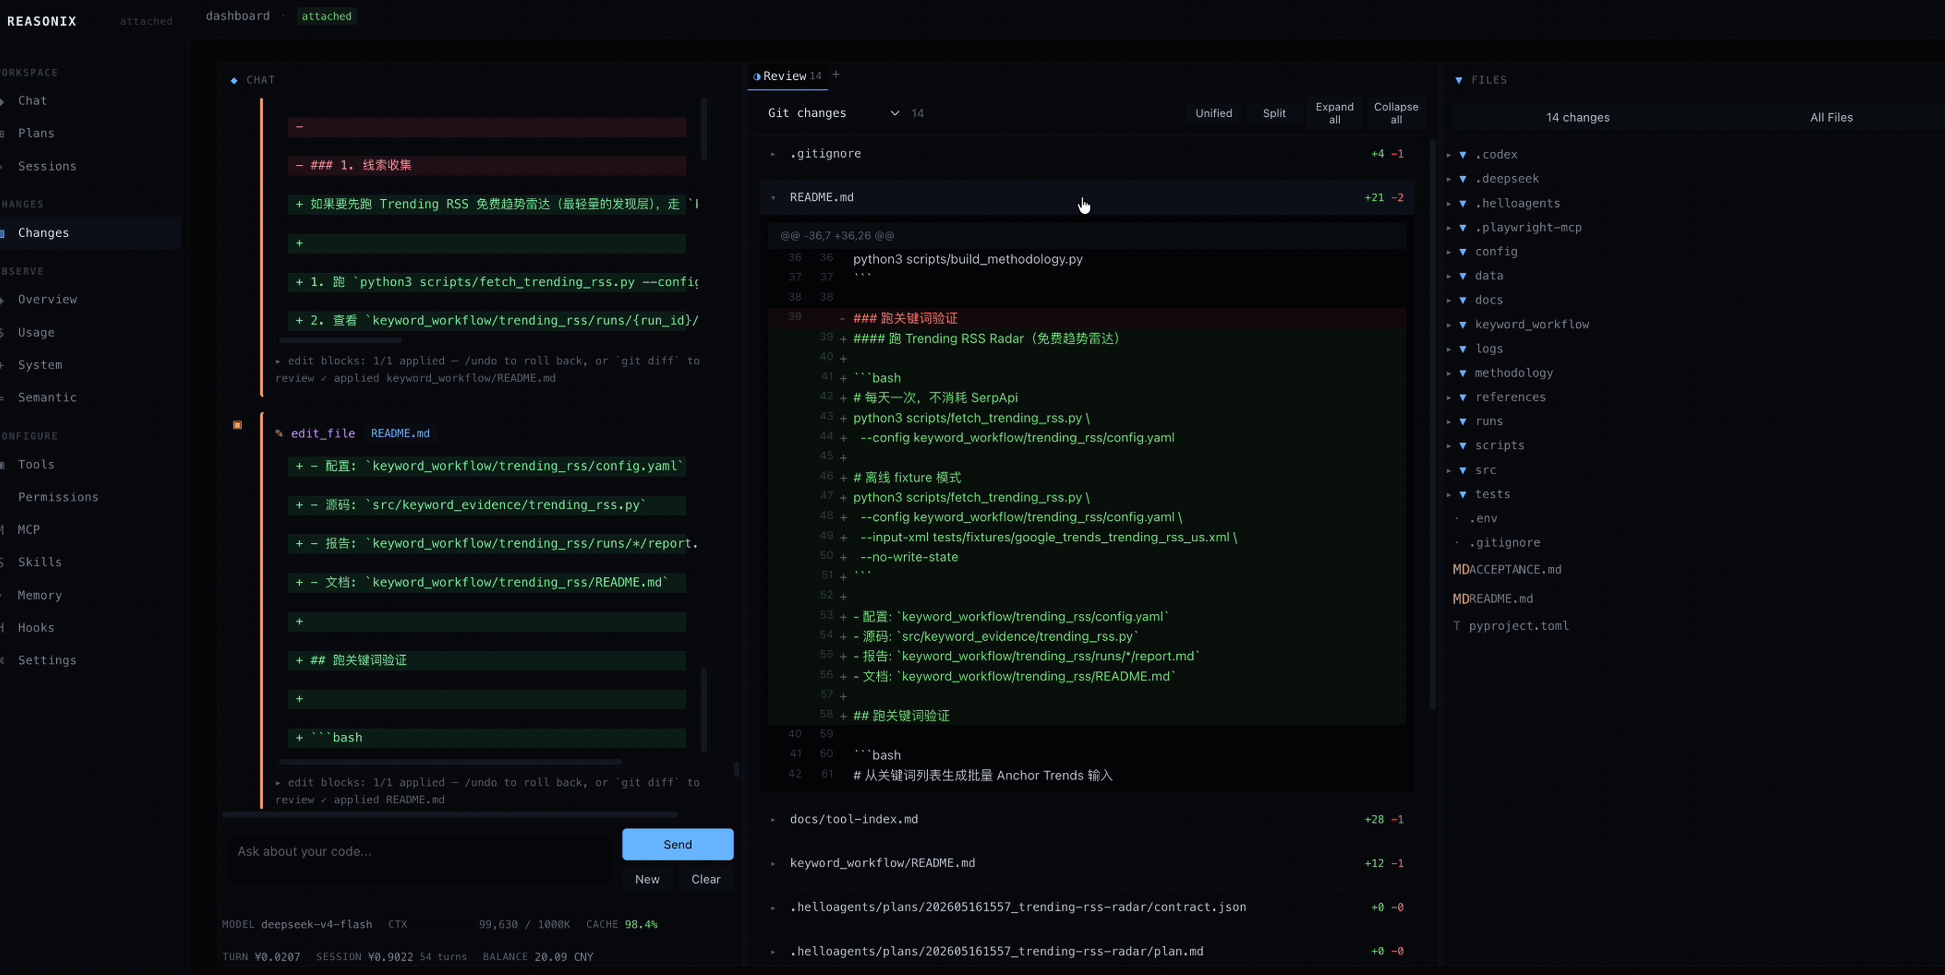Click the Review tab
This screenshot has height=975, width=1945.
(787, 76)
